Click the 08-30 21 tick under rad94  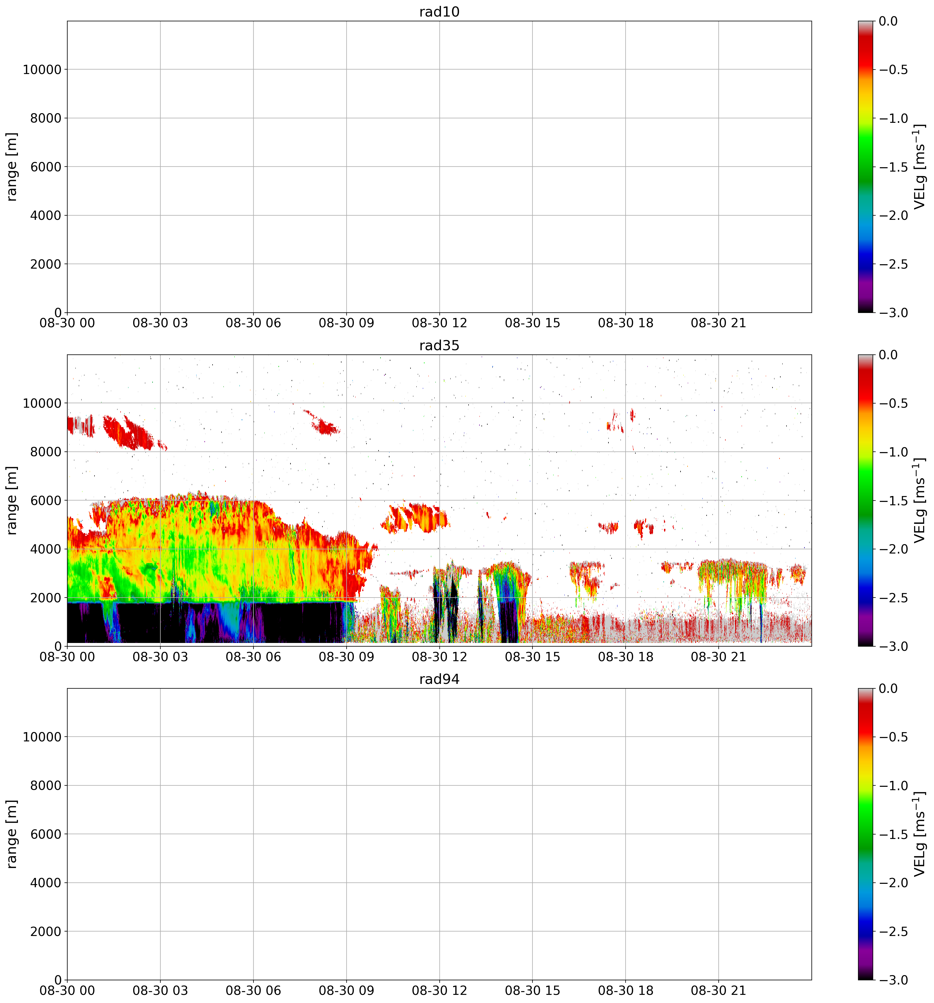pyautogui.click(x=718, y=990)
